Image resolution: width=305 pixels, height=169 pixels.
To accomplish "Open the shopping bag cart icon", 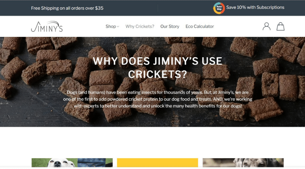I will (x=281, y=26).
